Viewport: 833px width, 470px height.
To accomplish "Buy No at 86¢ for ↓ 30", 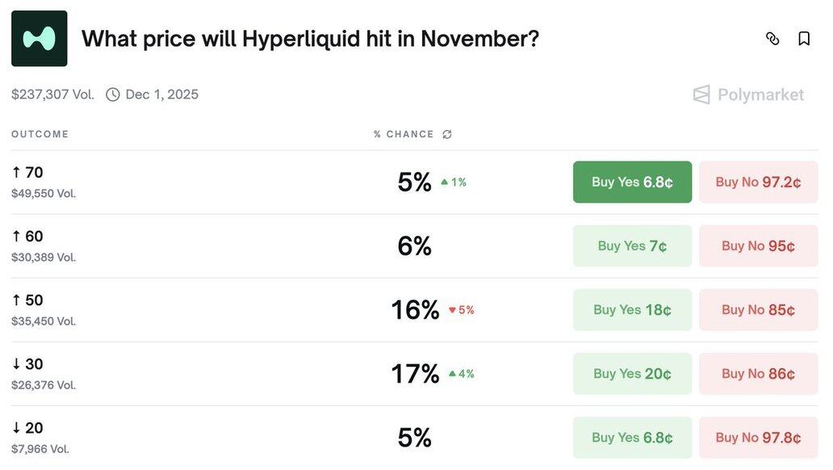I will [758, 374].
